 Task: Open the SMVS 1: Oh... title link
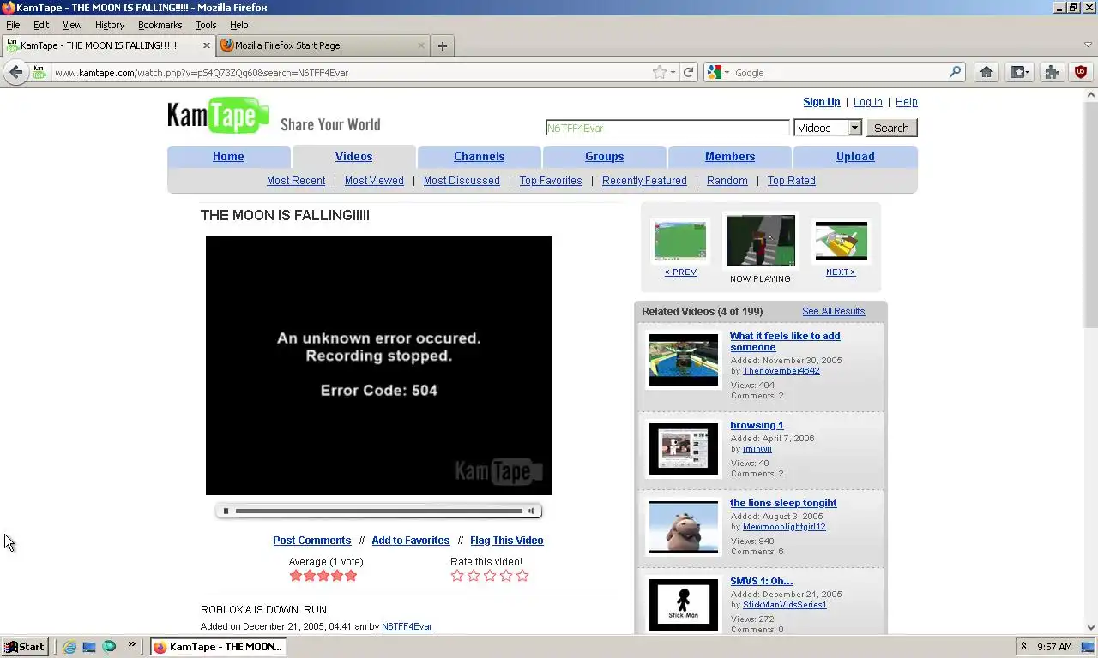click(761, 581)
